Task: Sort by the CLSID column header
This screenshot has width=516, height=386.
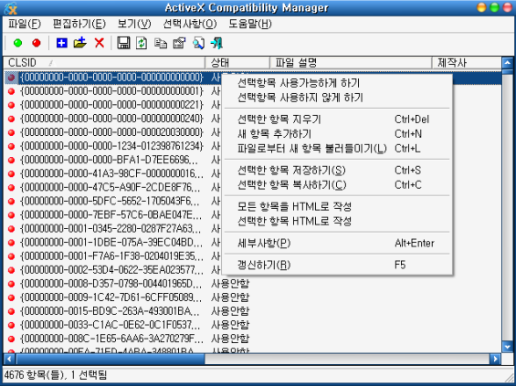Action: click(x=104, y=62)
